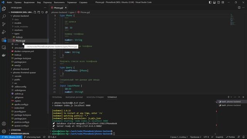This screenshot has width=247, height=139.
Task: Open the Справка menu
Action: coord(83,2)
